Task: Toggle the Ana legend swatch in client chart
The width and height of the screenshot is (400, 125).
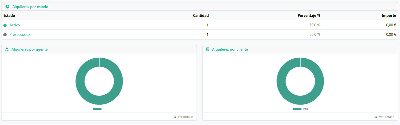Action: tap(297, 109)
